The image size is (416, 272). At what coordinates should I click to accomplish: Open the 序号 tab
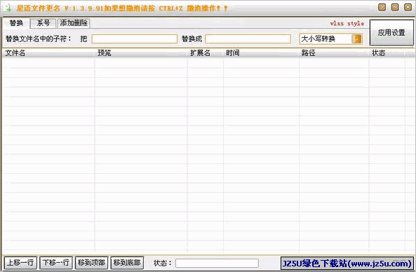click(x=43, y=23)
